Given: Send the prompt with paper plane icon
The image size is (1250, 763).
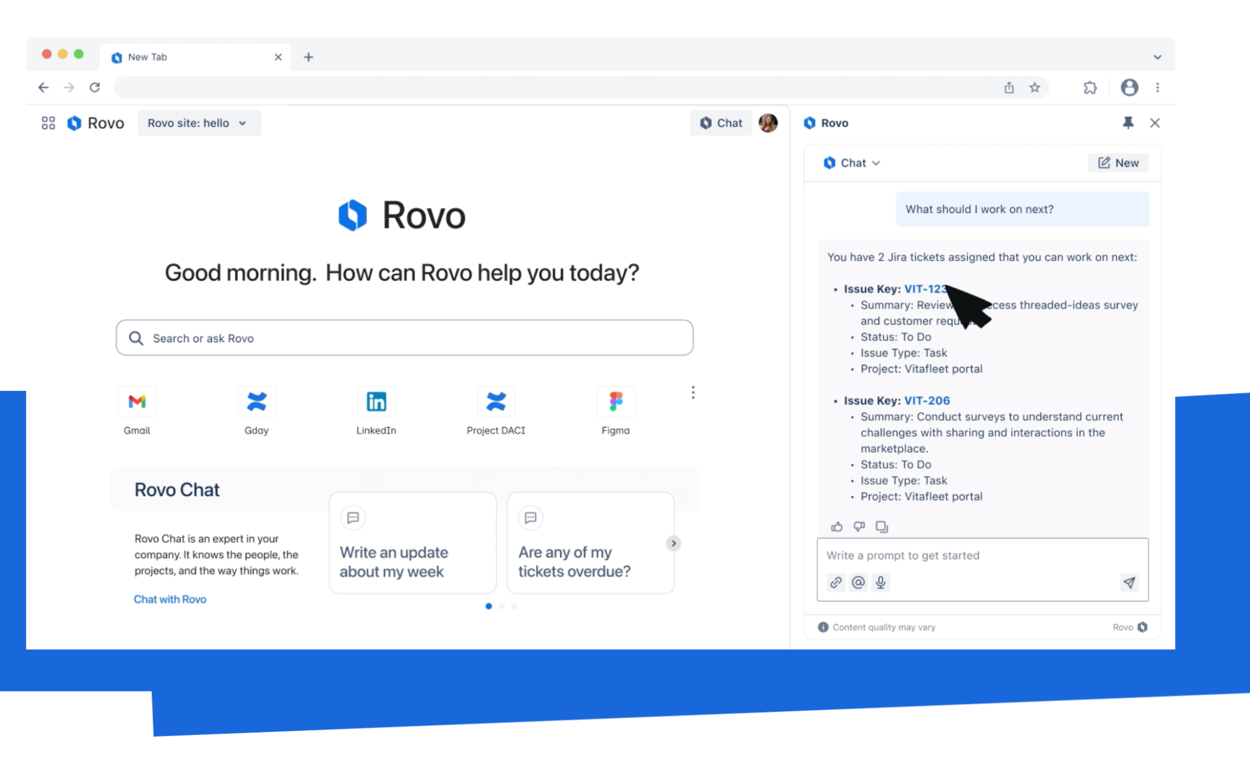Looking at the screenshot, I should (x=1129, y=582).
